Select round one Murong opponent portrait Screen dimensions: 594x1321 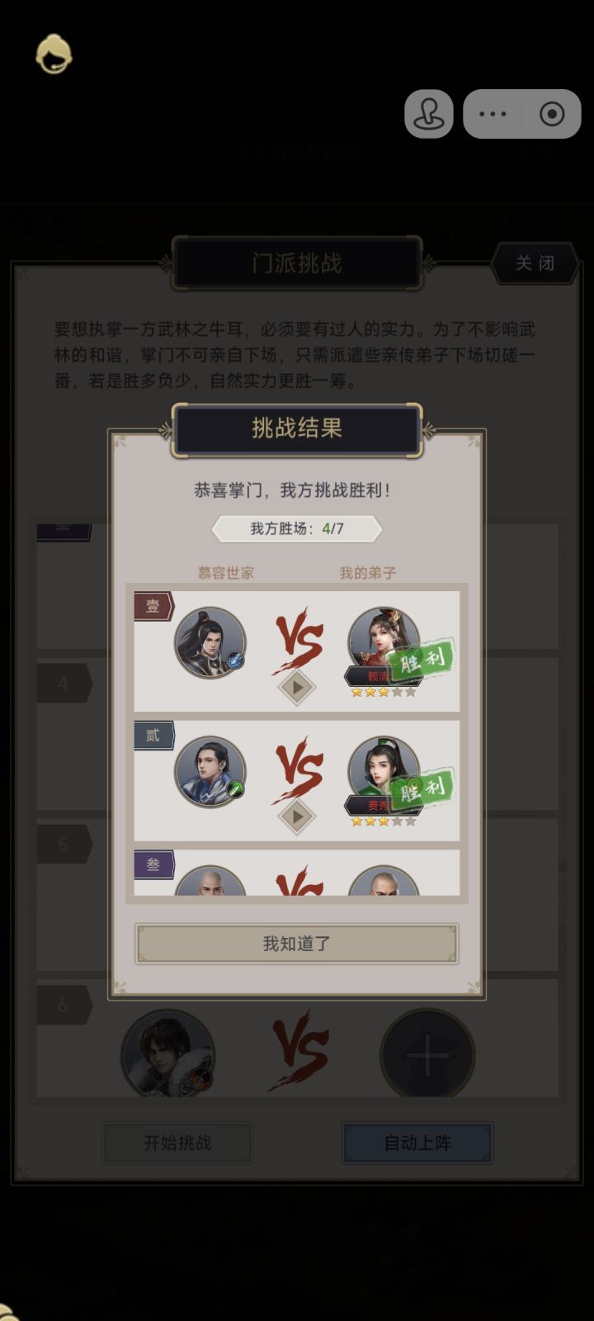210,642
